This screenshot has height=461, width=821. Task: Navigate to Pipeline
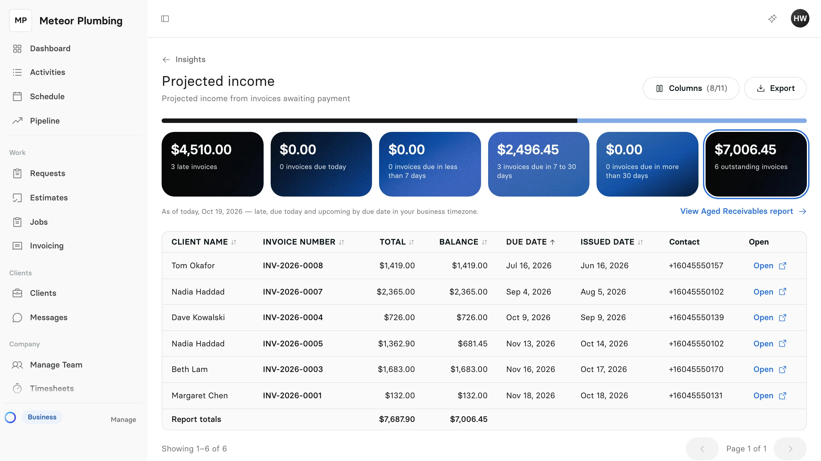point(74,121)
